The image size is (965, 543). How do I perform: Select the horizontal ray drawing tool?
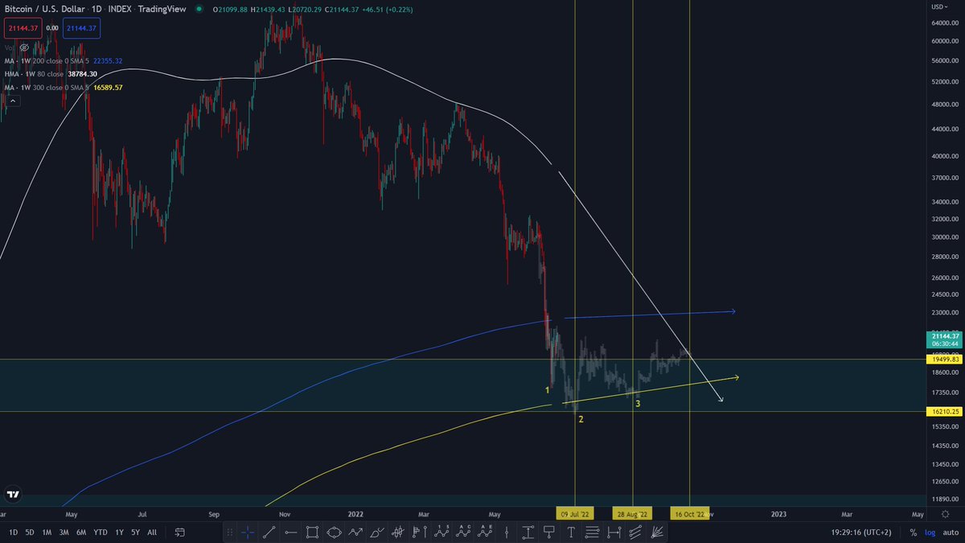[x=291, y=532]
